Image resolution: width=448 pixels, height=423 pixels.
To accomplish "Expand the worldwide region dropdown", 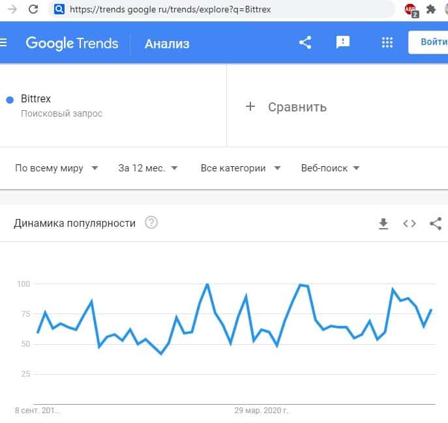I will click(56, 168).
